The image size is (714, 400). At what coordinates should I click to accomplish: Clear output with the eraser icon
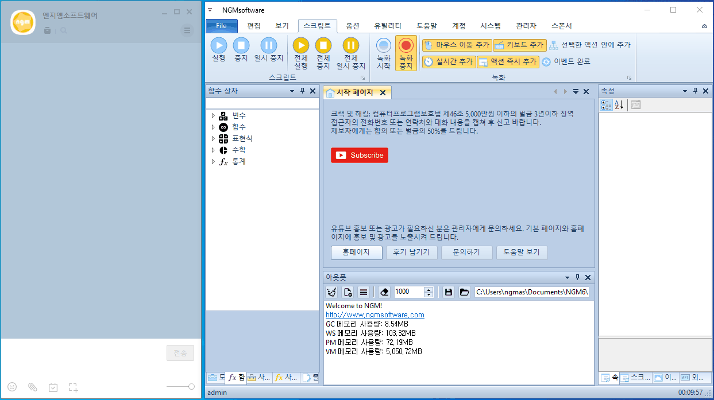click(384, 292)
